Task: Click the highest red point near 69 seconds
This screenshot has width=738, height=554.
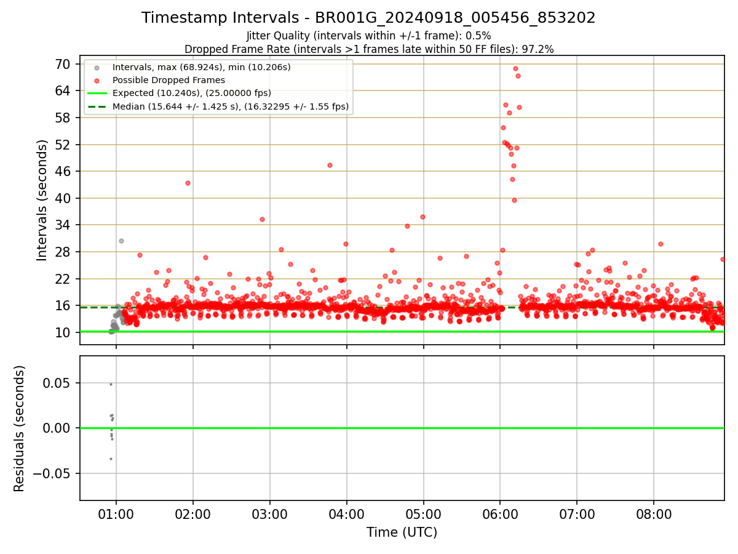Action: tap(515, 69)
